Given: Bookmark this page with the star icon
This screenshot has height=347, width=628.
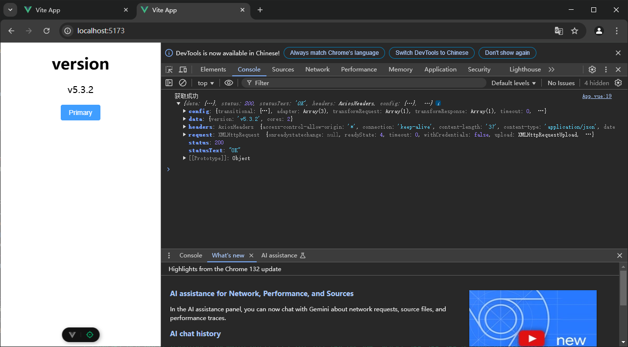Looking at the screenshot, I should [x=575, y=31].
